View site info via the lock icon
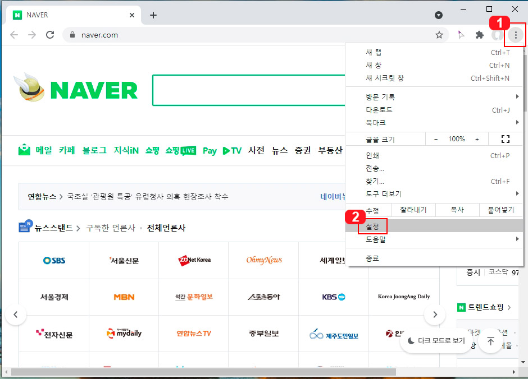The width and height of the screenshot is (528, 379). (72, 35)
